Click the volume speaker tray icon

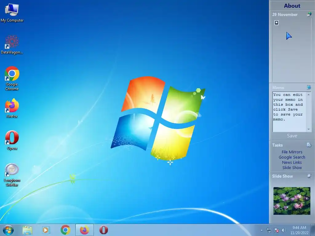(x=284, y=230)
